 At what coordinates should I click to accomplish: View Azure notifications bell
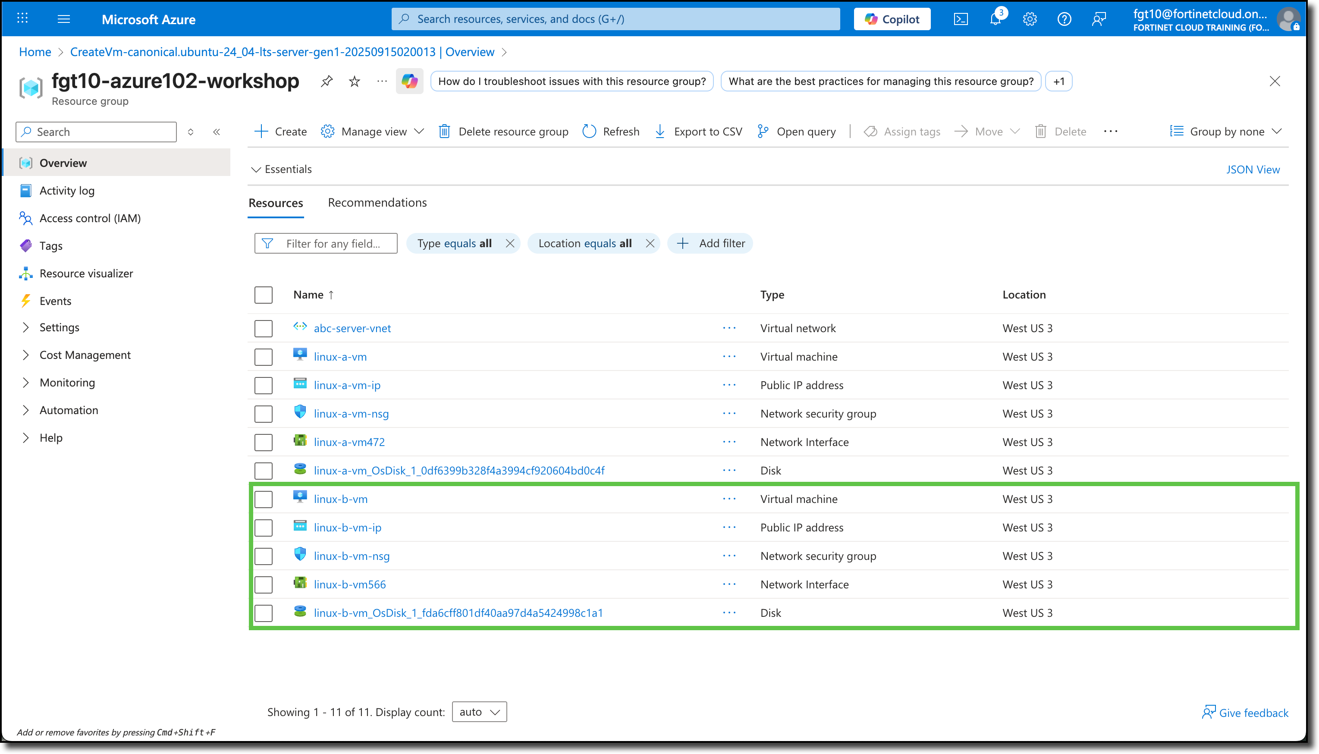click(x=995, y=19)
